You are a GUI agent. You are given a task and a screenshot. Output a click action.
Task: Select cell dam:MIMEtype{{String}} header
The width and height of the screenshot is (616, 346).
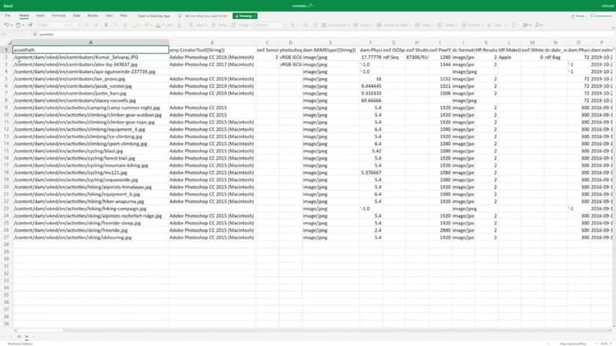(x=330, y=50)
